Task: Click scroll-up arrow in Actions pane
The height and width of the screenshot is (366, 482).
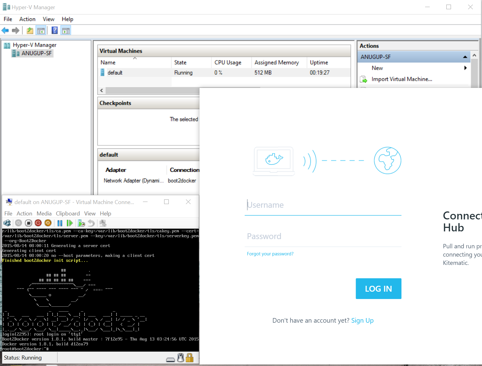Action: coord(474,55)
